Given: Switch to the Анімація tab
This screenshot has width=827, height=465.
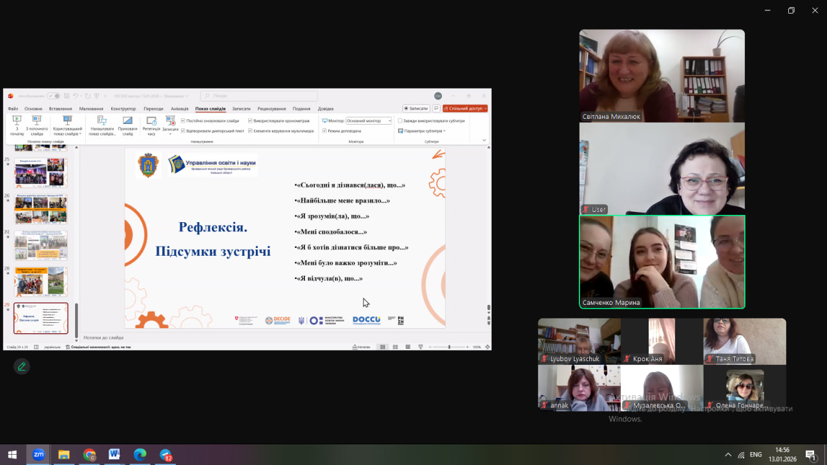Looking at the screenshot, I should [180, 108].
